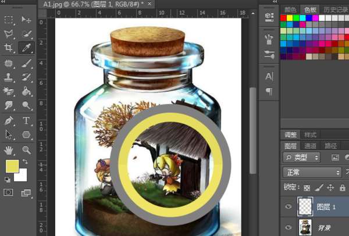Select the Dodge tool

tap(26, 105)
